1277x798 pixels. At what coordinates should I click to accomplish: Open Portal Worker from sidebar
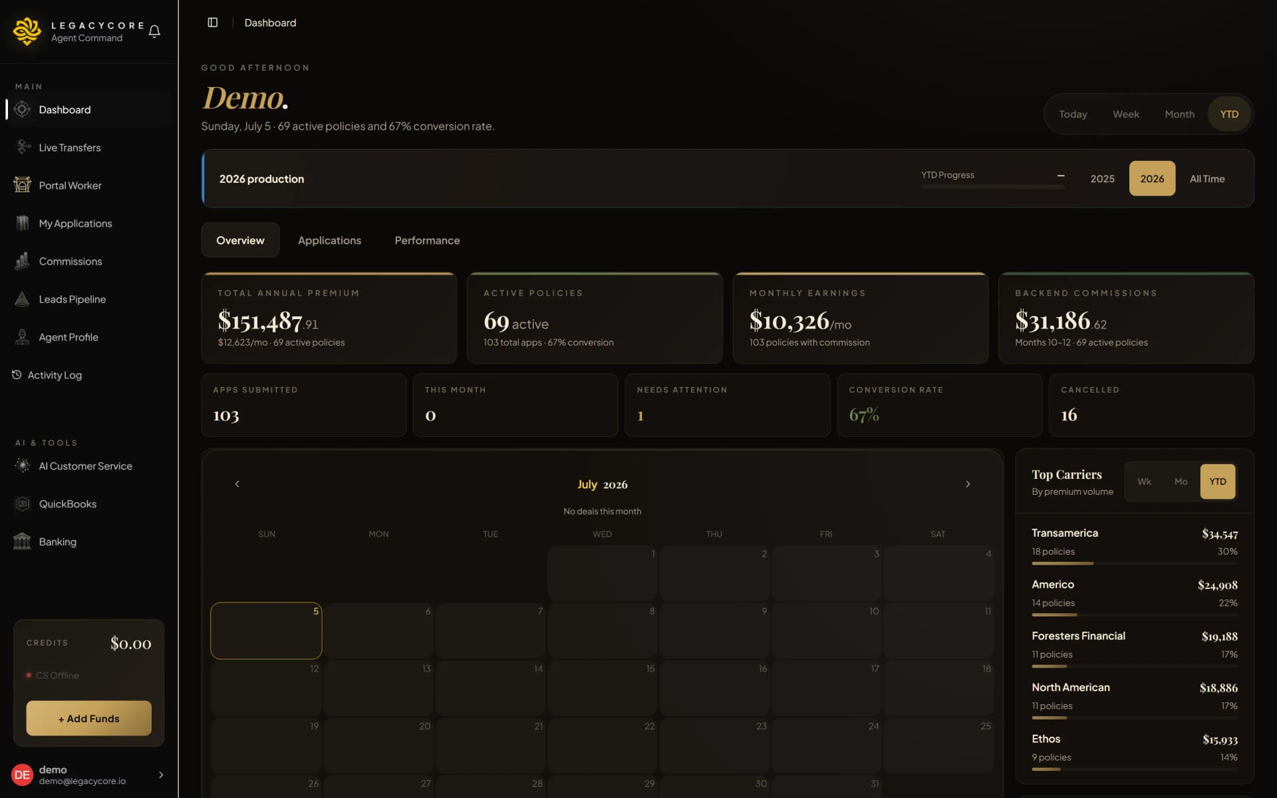[90, 186]
